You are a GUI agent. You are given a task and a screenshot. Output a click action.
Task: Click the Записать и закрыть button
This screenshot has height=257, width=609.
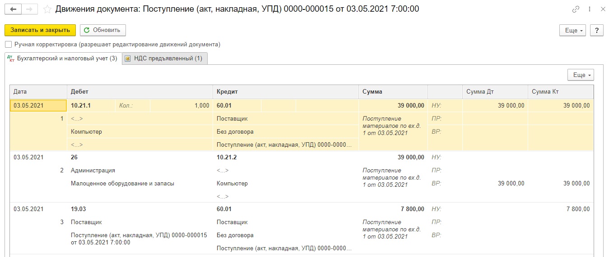coord(40,30)
